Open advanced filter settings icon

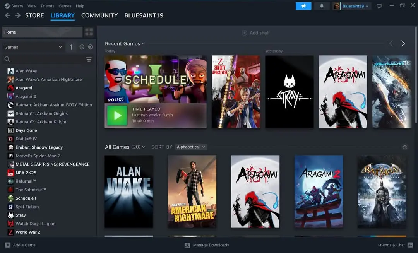(89, 59)
